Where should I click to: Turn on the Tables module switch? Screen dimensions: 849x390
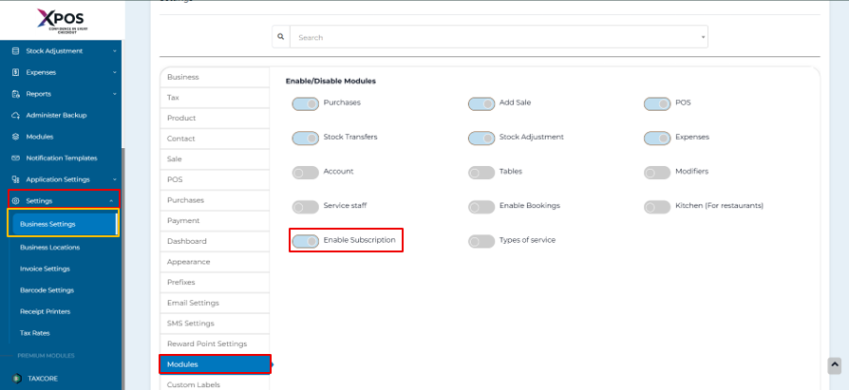pyautogui.click(x=481, y=172)
